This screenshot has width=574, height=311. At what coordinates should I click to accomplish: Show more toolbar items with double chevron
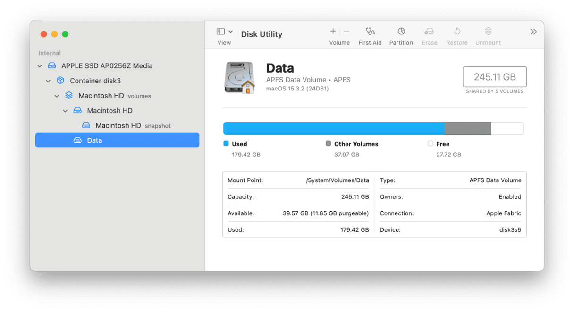point(533,32)
